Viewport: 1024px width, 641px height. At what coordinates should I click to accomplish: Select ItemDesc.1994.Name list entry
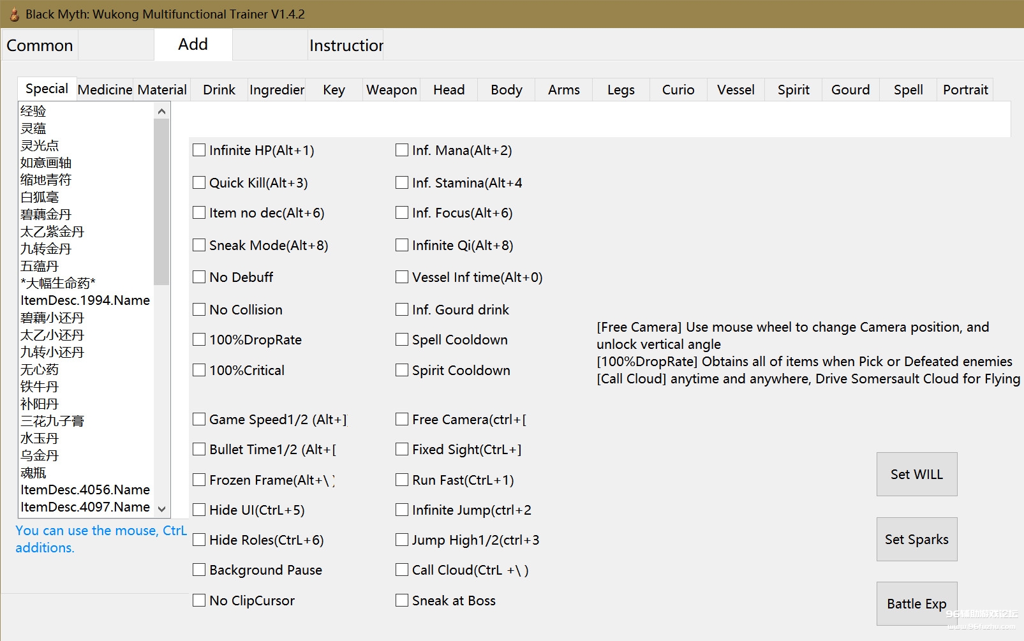coord(85,300)
